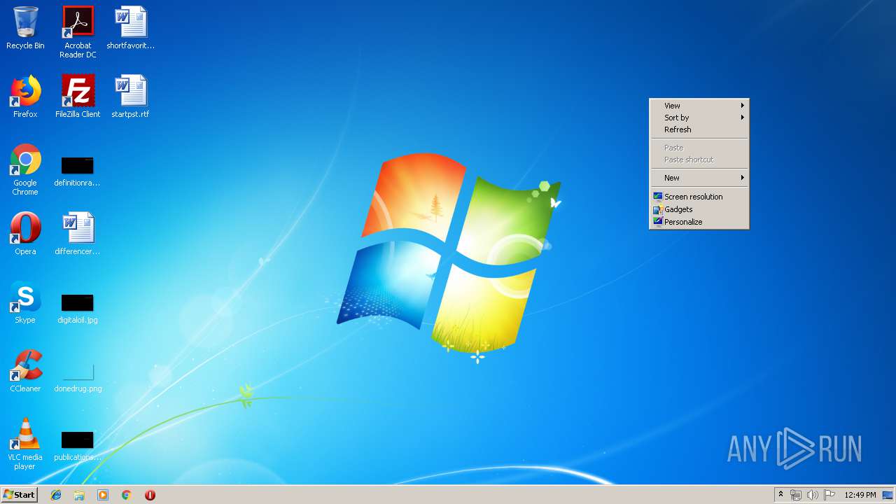
Task: Launch Opera from the taskbar
Action: click(x=150, y=495)
